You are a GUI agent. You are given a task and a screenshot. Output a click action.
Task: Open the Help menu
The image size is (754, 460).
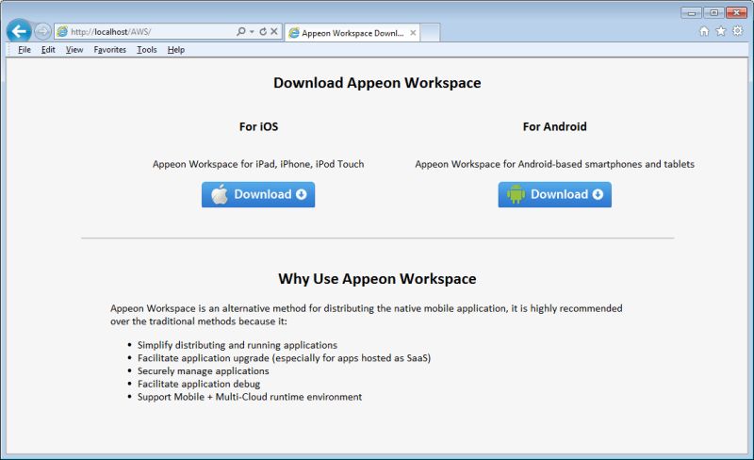click(176, 50)
